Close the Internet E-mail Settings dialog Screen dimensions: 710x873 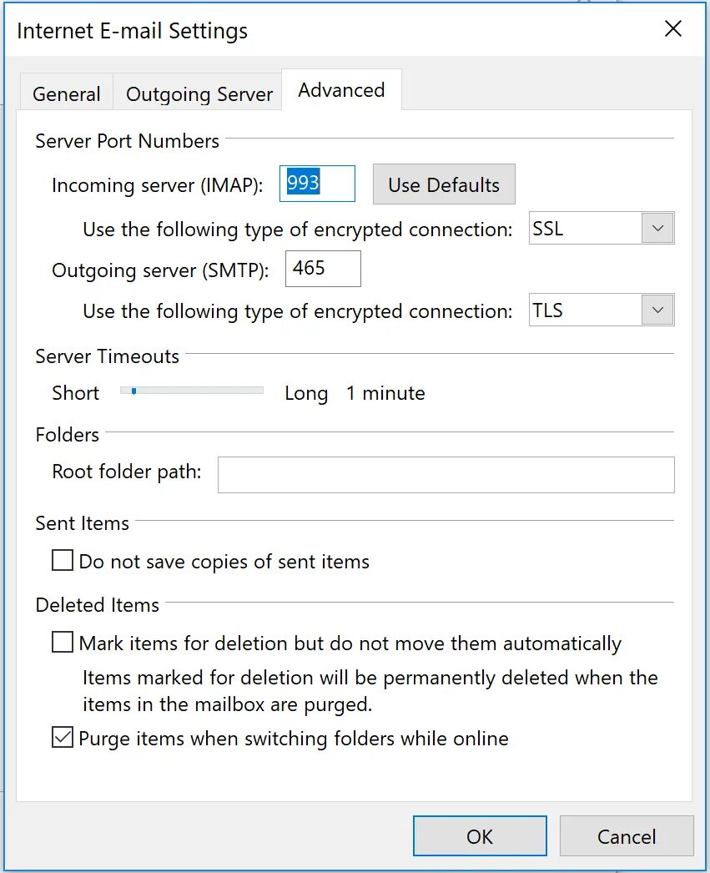pos(672,29)
